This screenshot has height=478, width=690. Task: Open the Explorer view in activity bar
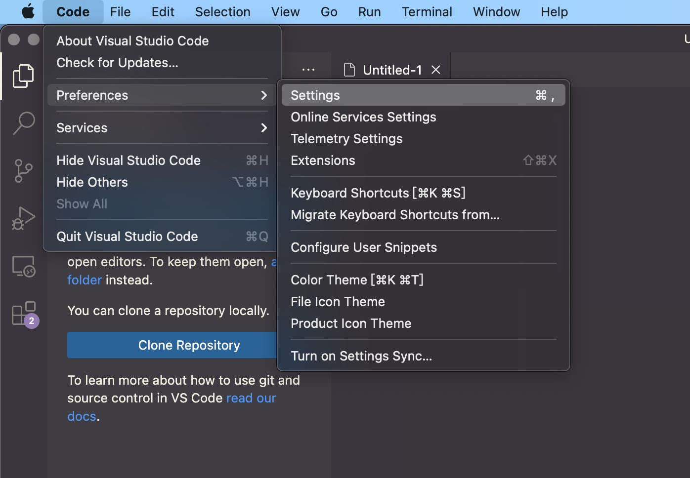pyautogui.click(x=23, y=76)
